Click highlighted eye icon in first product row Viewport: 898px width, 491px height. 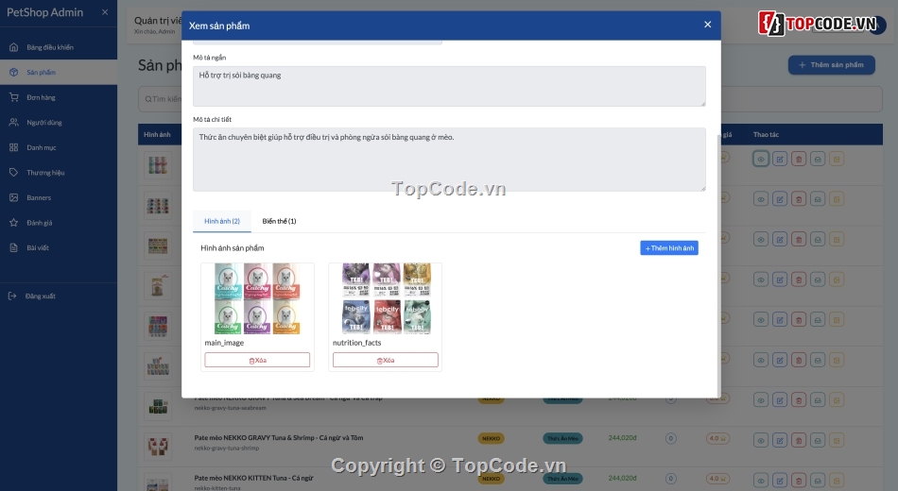tap(761, 159)
